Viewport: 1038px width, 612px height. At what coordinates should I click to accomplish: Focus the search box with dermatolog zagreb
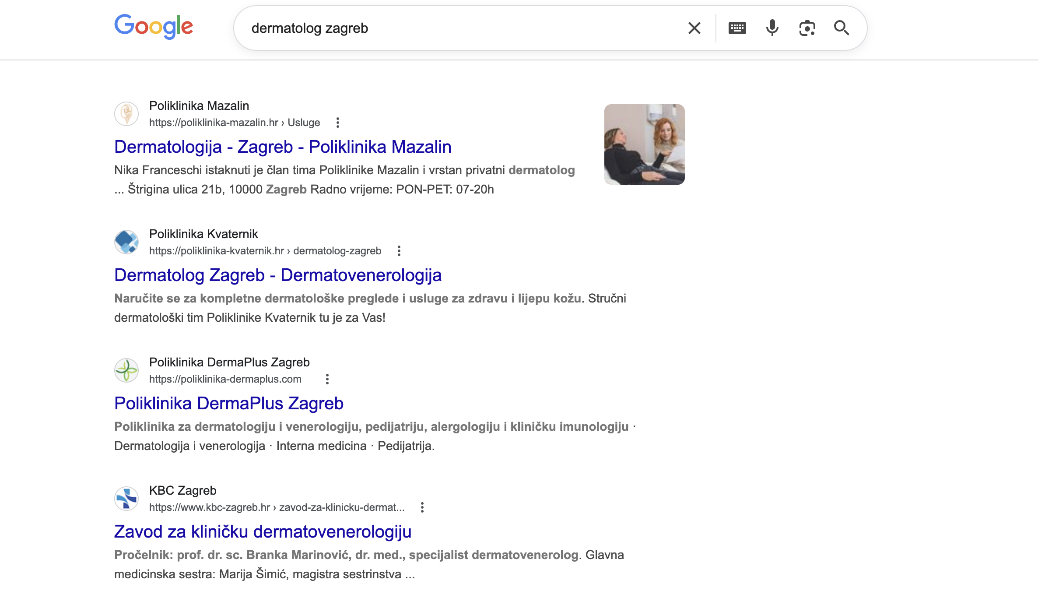459,28
